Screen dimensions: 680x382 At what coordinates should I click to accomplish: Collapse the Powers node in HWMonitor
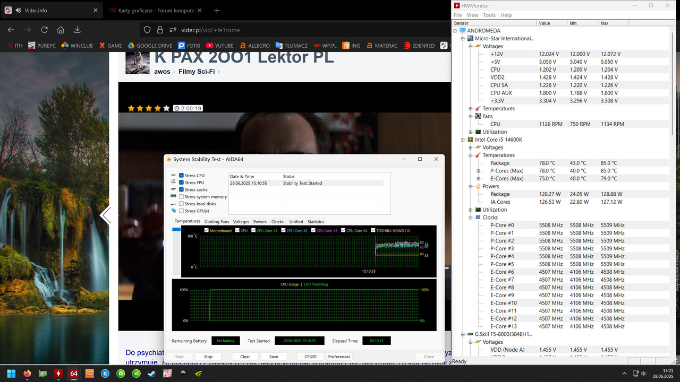471,186
